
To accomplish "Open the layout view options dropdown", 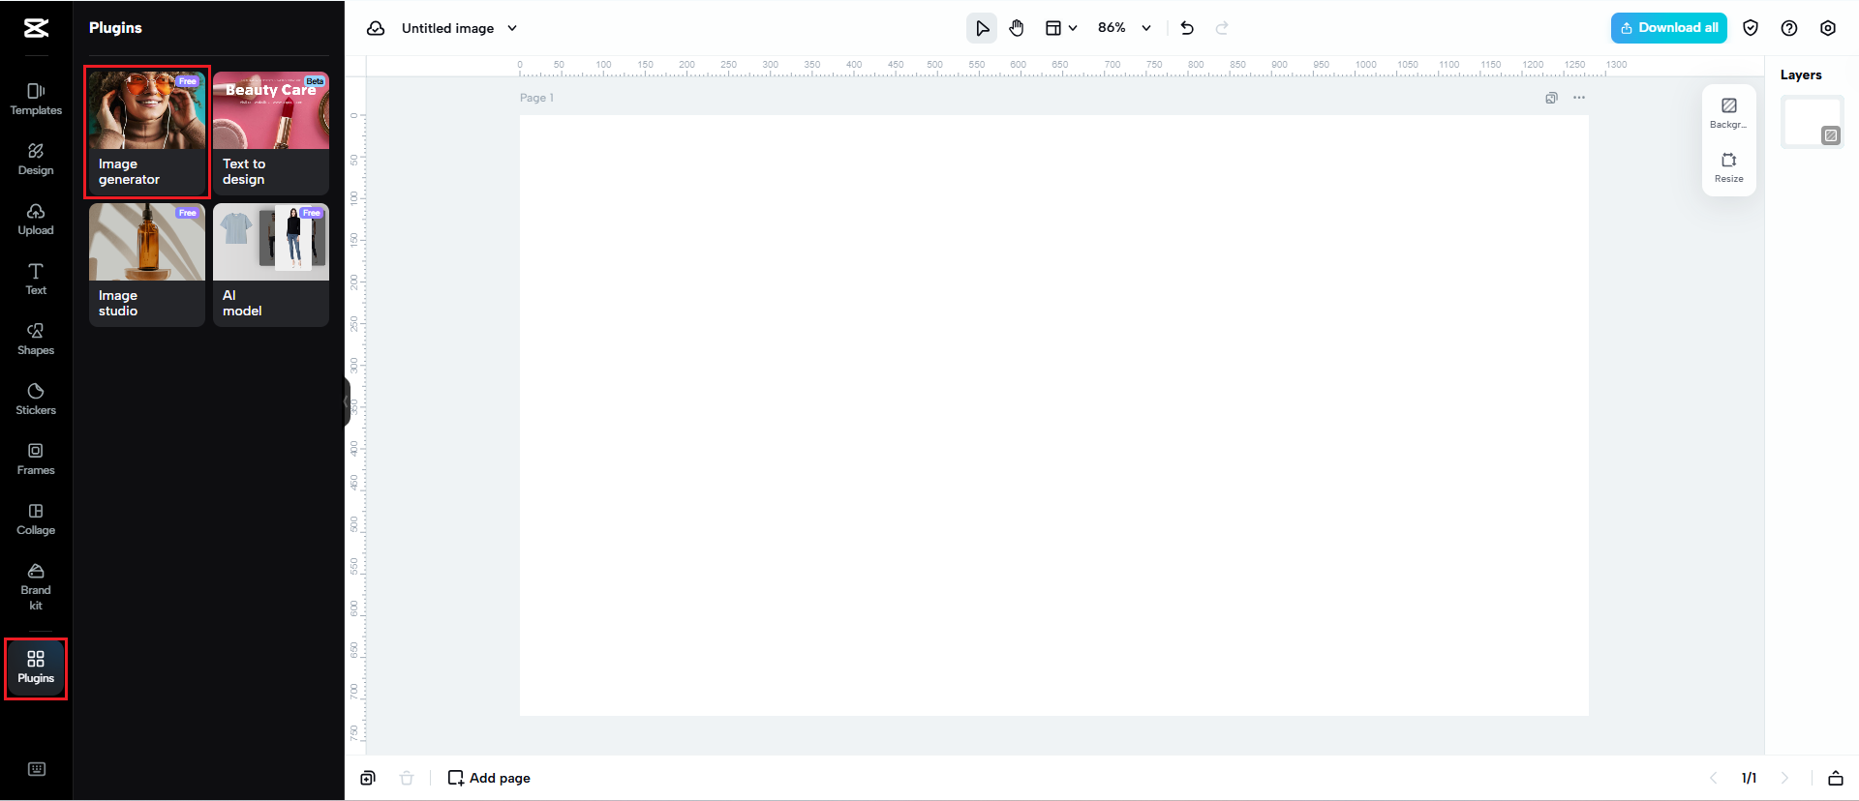I will pyautogui.click(x=1061, y=28).
